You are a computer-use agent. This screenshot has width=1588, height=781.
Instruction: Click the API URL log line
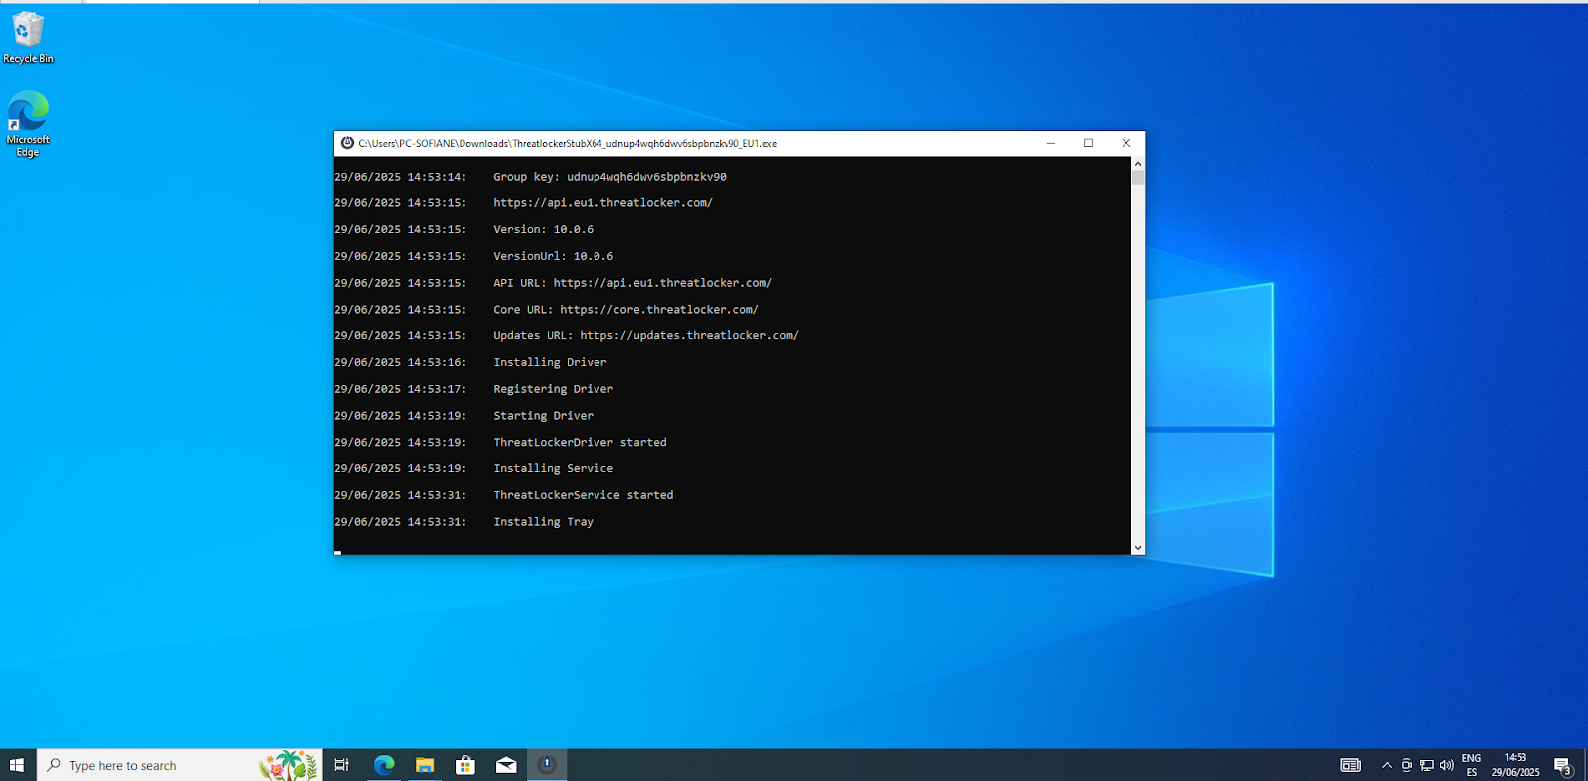pyautogui.click(x=553, y=283)
